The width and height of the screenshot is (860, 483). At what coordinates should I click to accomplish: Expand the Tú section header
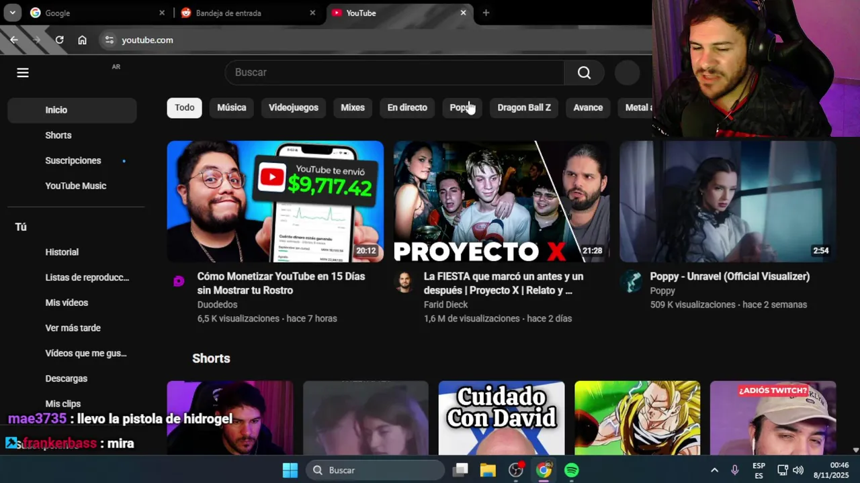pyautogui.click(x=21, y=227)
